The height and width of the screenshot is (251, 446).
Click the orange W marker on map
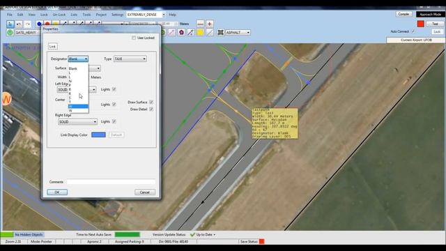point(7,99)
